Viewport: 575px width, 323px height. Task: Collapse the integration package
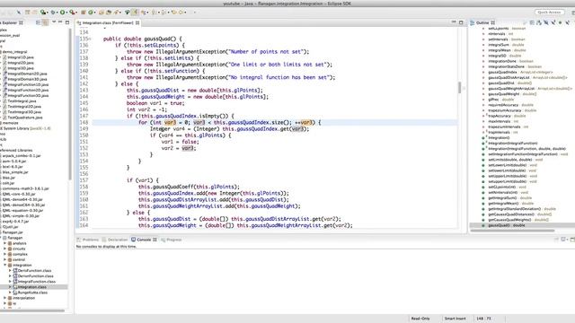coord(5,266)
